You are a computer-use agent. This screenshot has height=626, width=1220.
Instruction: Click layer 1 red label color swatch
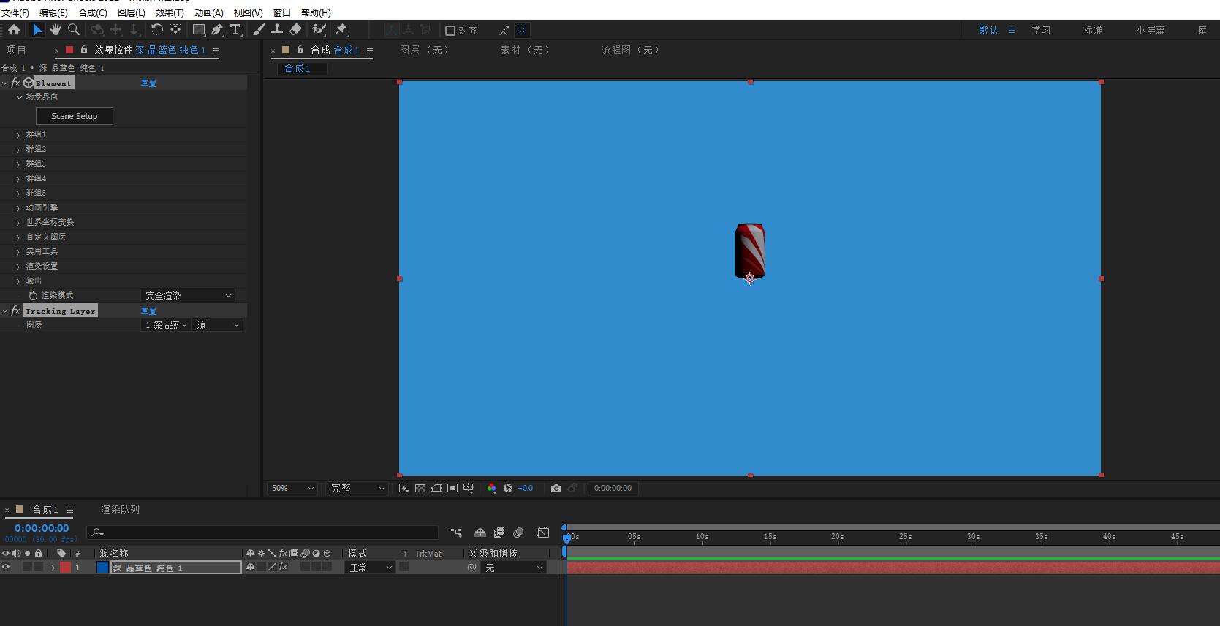click(x=65, y=567)
